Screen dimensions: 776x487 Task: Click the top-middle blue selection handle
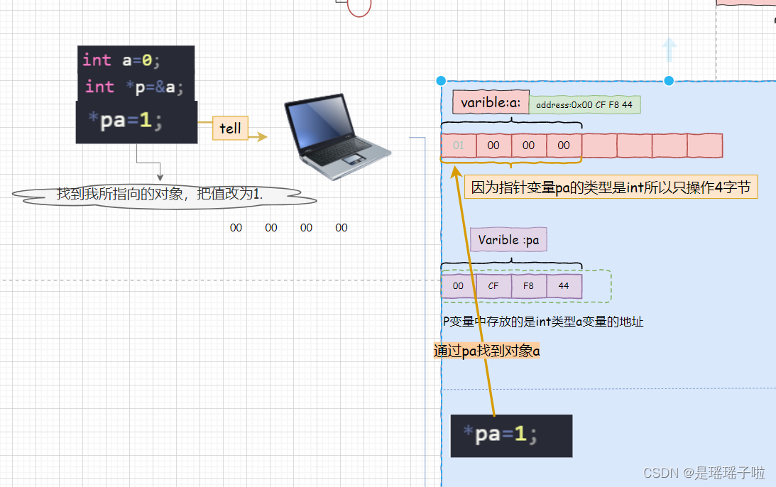669,81
